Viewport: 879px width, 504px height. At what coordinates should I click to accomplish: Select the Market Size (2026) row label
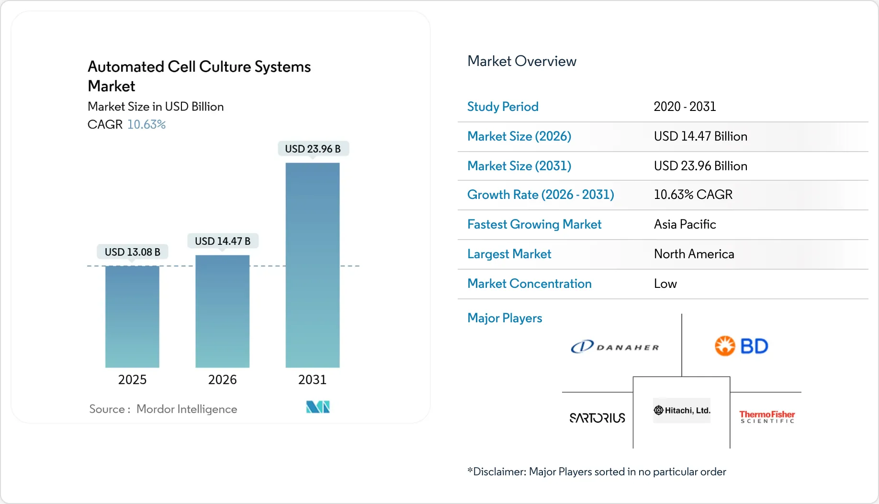pyautogui.click(x=519, y=136)
